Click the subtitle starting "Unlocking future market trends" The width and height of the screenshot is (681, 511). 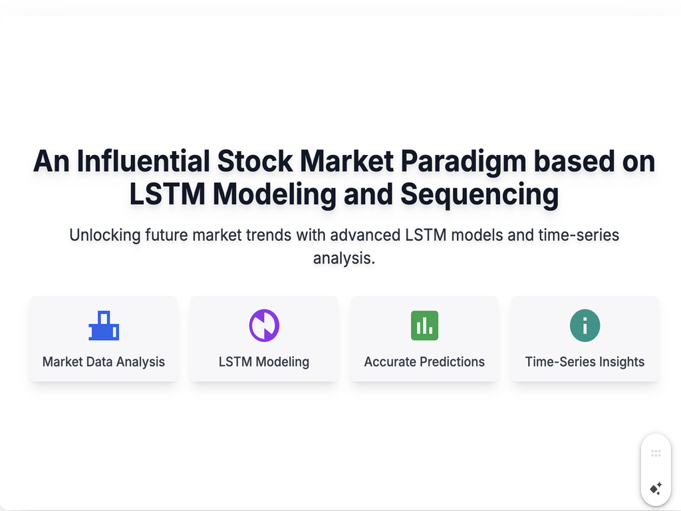(344, 246)
